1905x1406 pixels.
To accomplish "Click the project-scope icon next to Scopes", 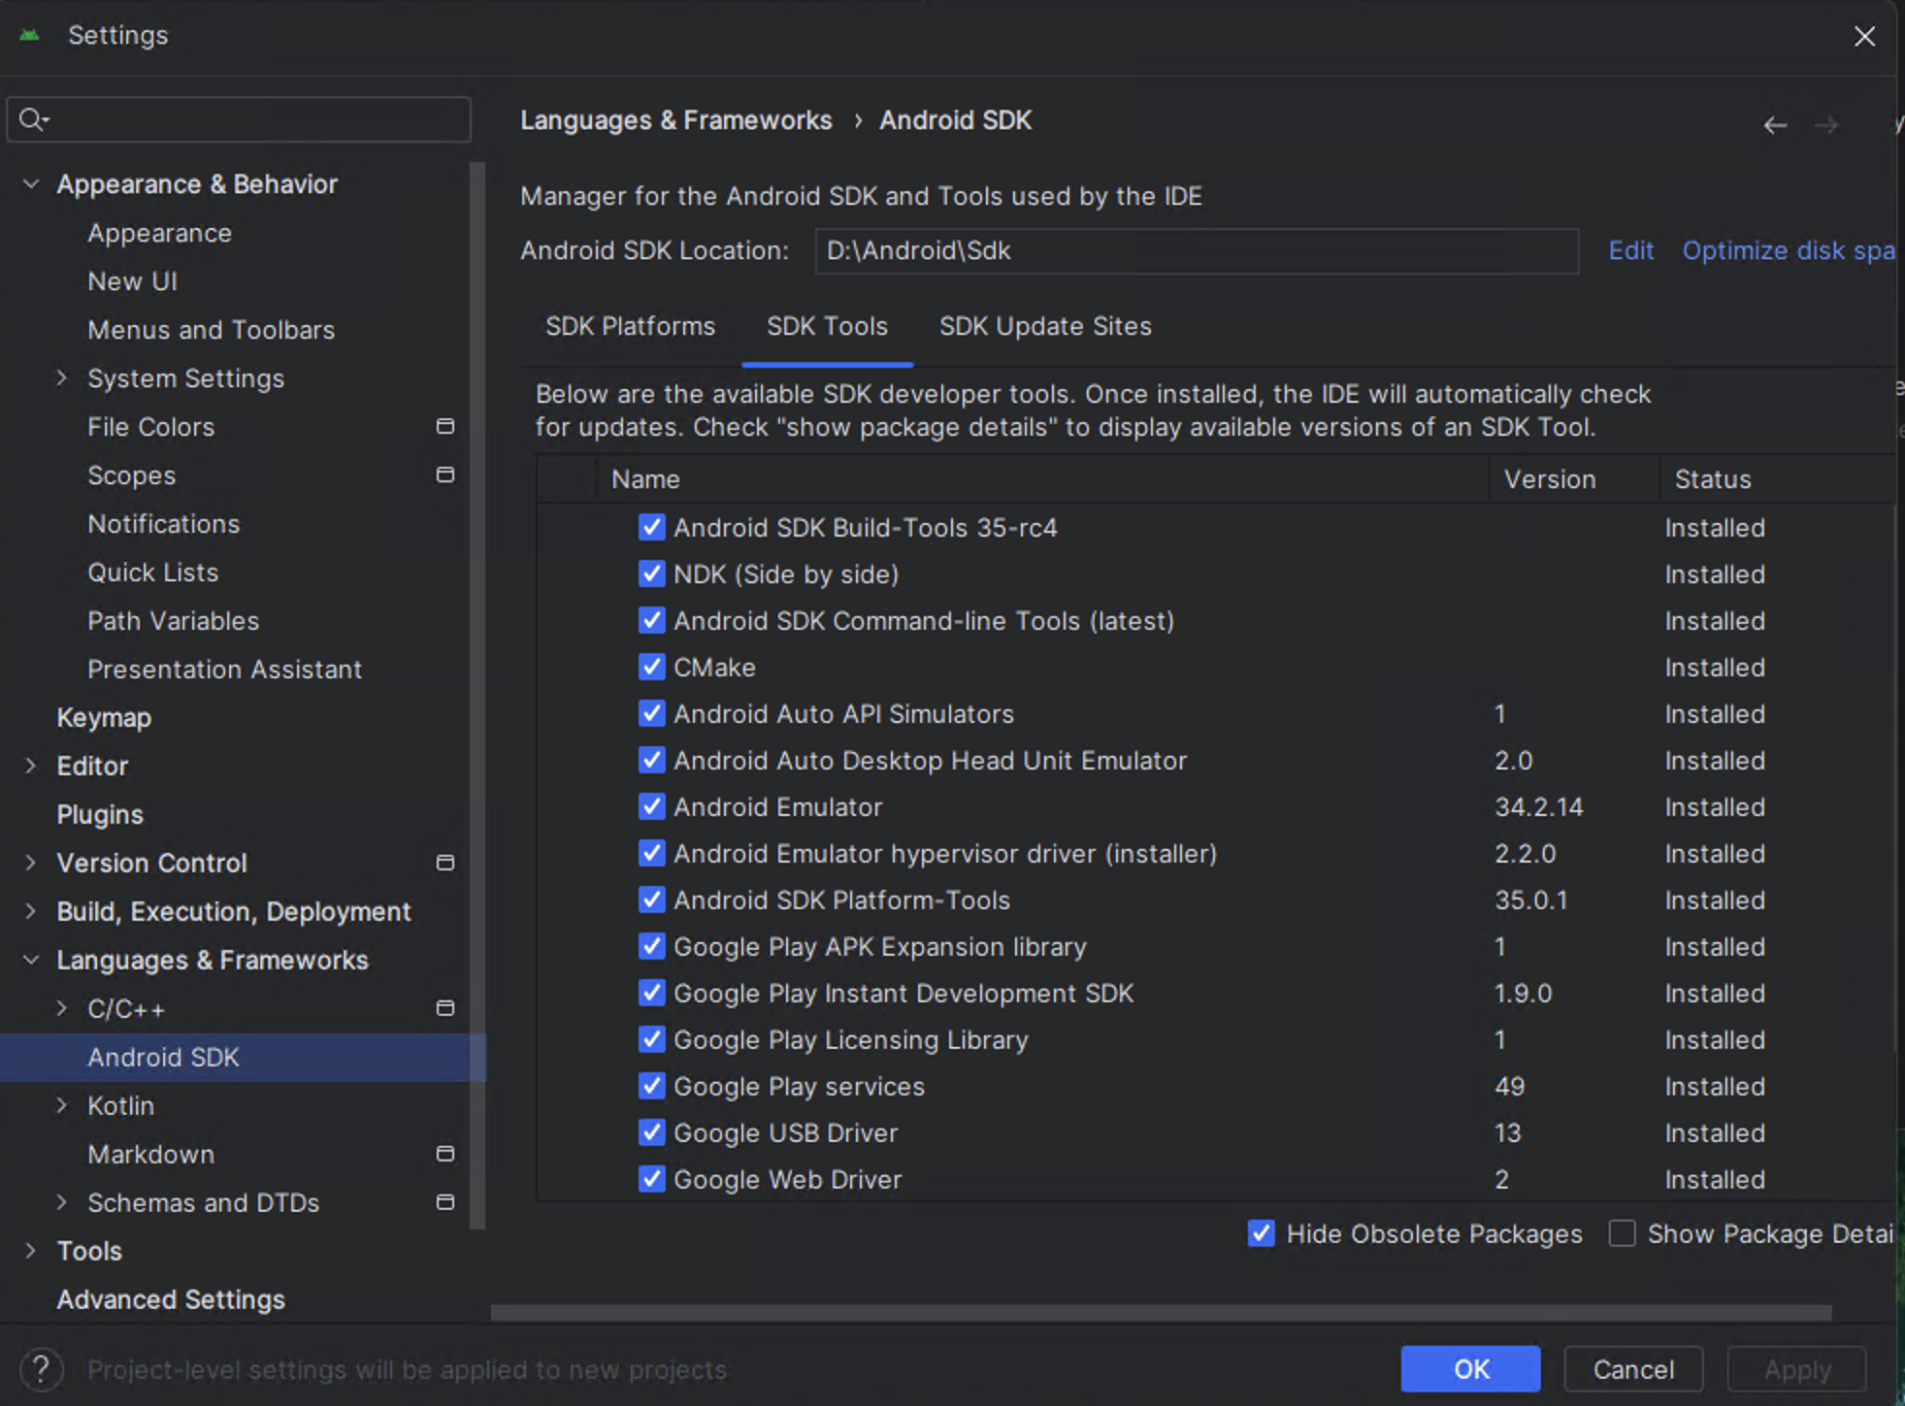I will [x=445, y=474].
